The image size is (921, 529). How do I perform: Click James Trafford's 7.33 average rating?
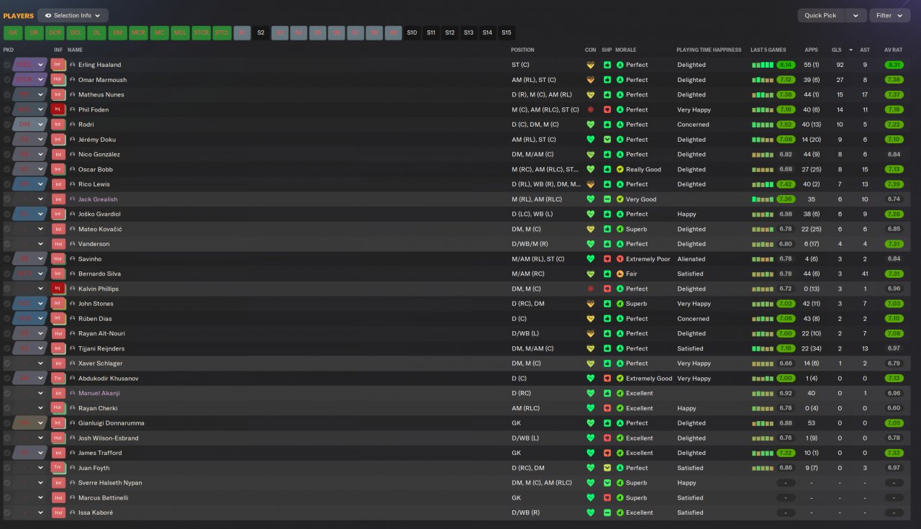[x=894, y=453]
